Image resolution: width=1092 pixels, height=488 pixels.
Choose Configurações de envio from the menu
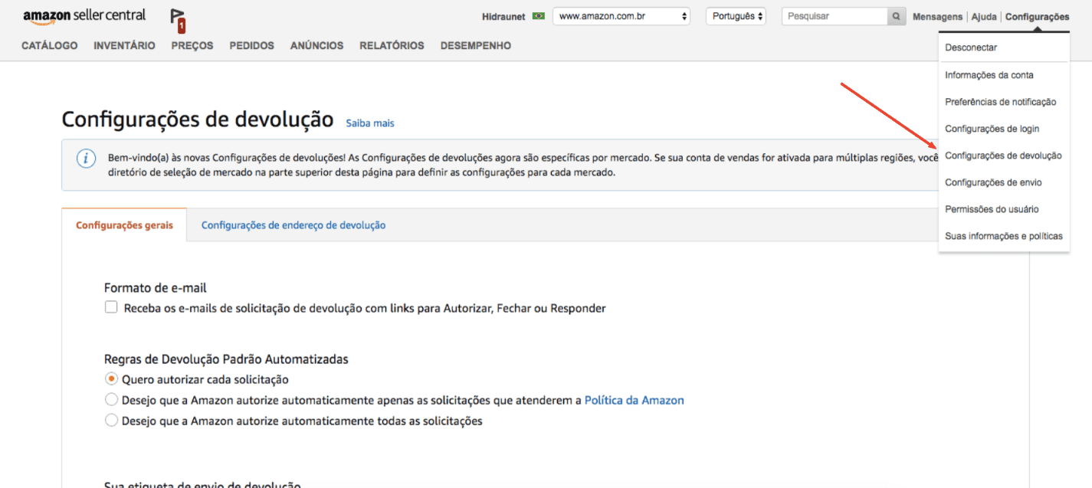point(993,182)
